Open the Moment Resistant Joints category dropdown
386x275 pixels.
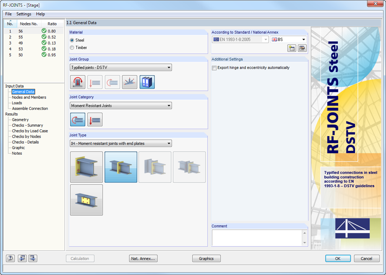pos(169,105)
